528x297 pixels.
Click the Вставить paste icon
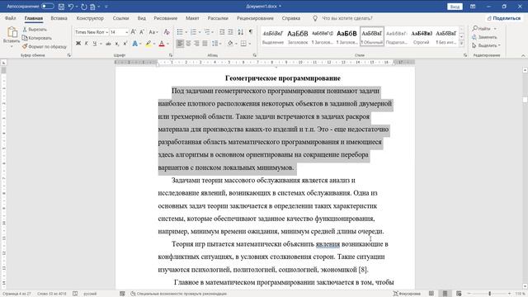point(12,32)
